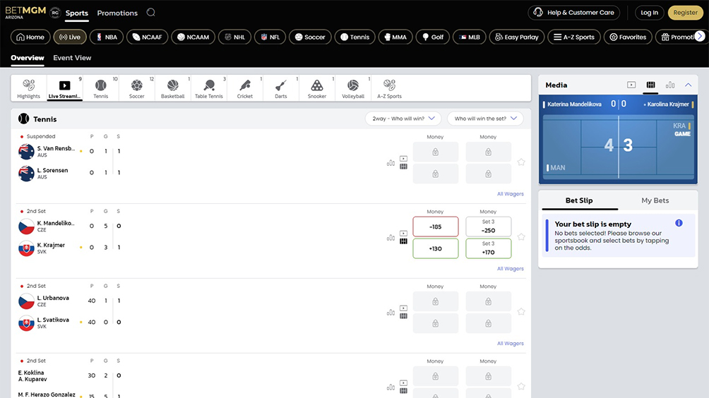Switch Media panel to video stream view
This screenshot has width=709, height=398.
(631, 85)
